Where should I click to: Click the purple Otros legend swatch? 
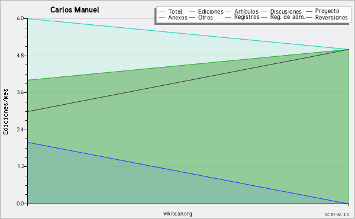(x=192, y=17)
